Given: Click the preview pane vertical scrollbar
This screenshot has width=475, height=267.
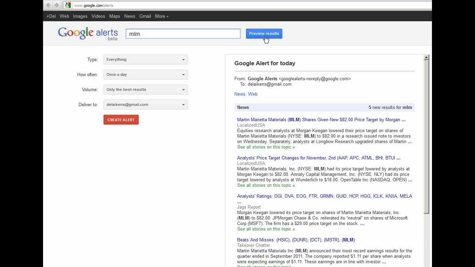Looking at the screenshot, I should click(x=426, y=137).
